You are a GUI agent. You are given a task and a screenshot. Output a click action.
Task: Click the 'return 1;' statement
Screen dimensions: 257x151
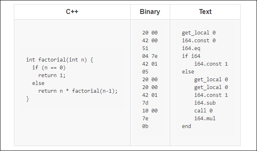pos(52,75)
